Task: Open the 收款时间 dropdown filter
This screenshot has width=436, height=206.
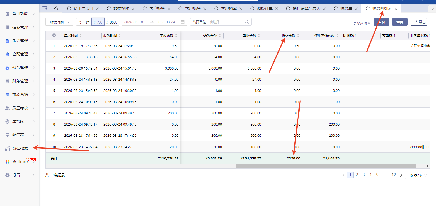Action: pos(59,22)
